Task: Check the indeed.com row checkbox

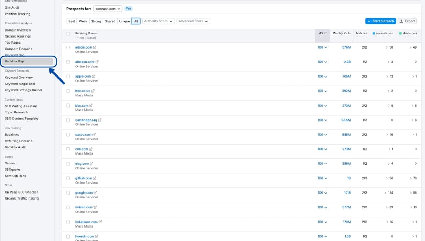Action: (68, 207)
